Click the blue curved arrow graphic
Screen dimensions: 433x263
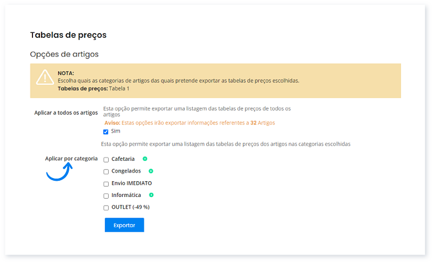[59, 172]
